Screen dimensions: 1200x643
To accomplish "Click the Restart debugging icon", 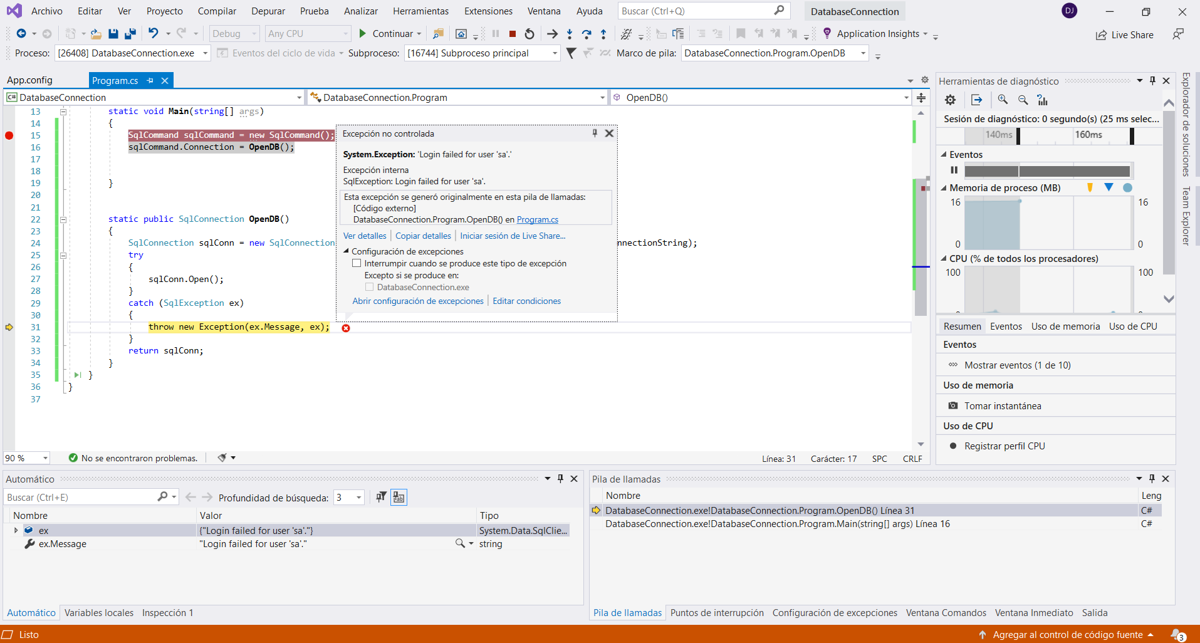I will tap(530, 34).
